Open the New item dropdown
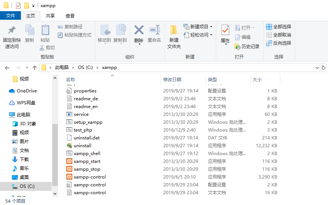Screen dimensions: 328x205 click(211, 27)
